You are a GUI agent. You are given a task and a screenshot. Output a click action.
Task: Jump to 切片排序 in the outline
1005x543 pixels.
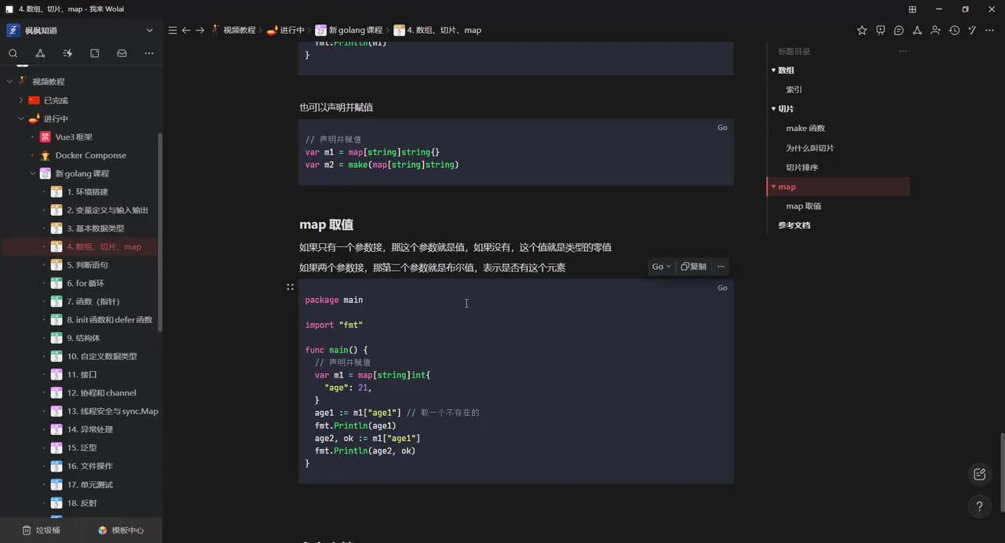[802, 167]
